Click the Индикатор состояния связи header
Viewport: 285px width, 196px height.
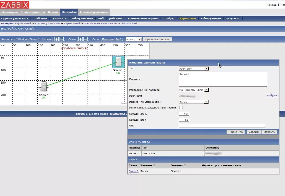[222, 165]
